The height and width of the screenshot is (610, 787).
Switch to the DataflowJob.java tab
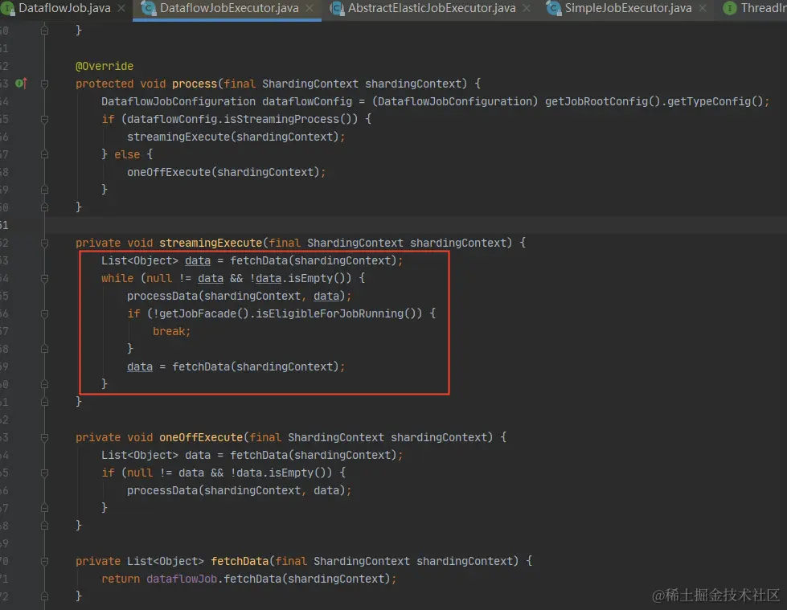[x=64, y=8]
